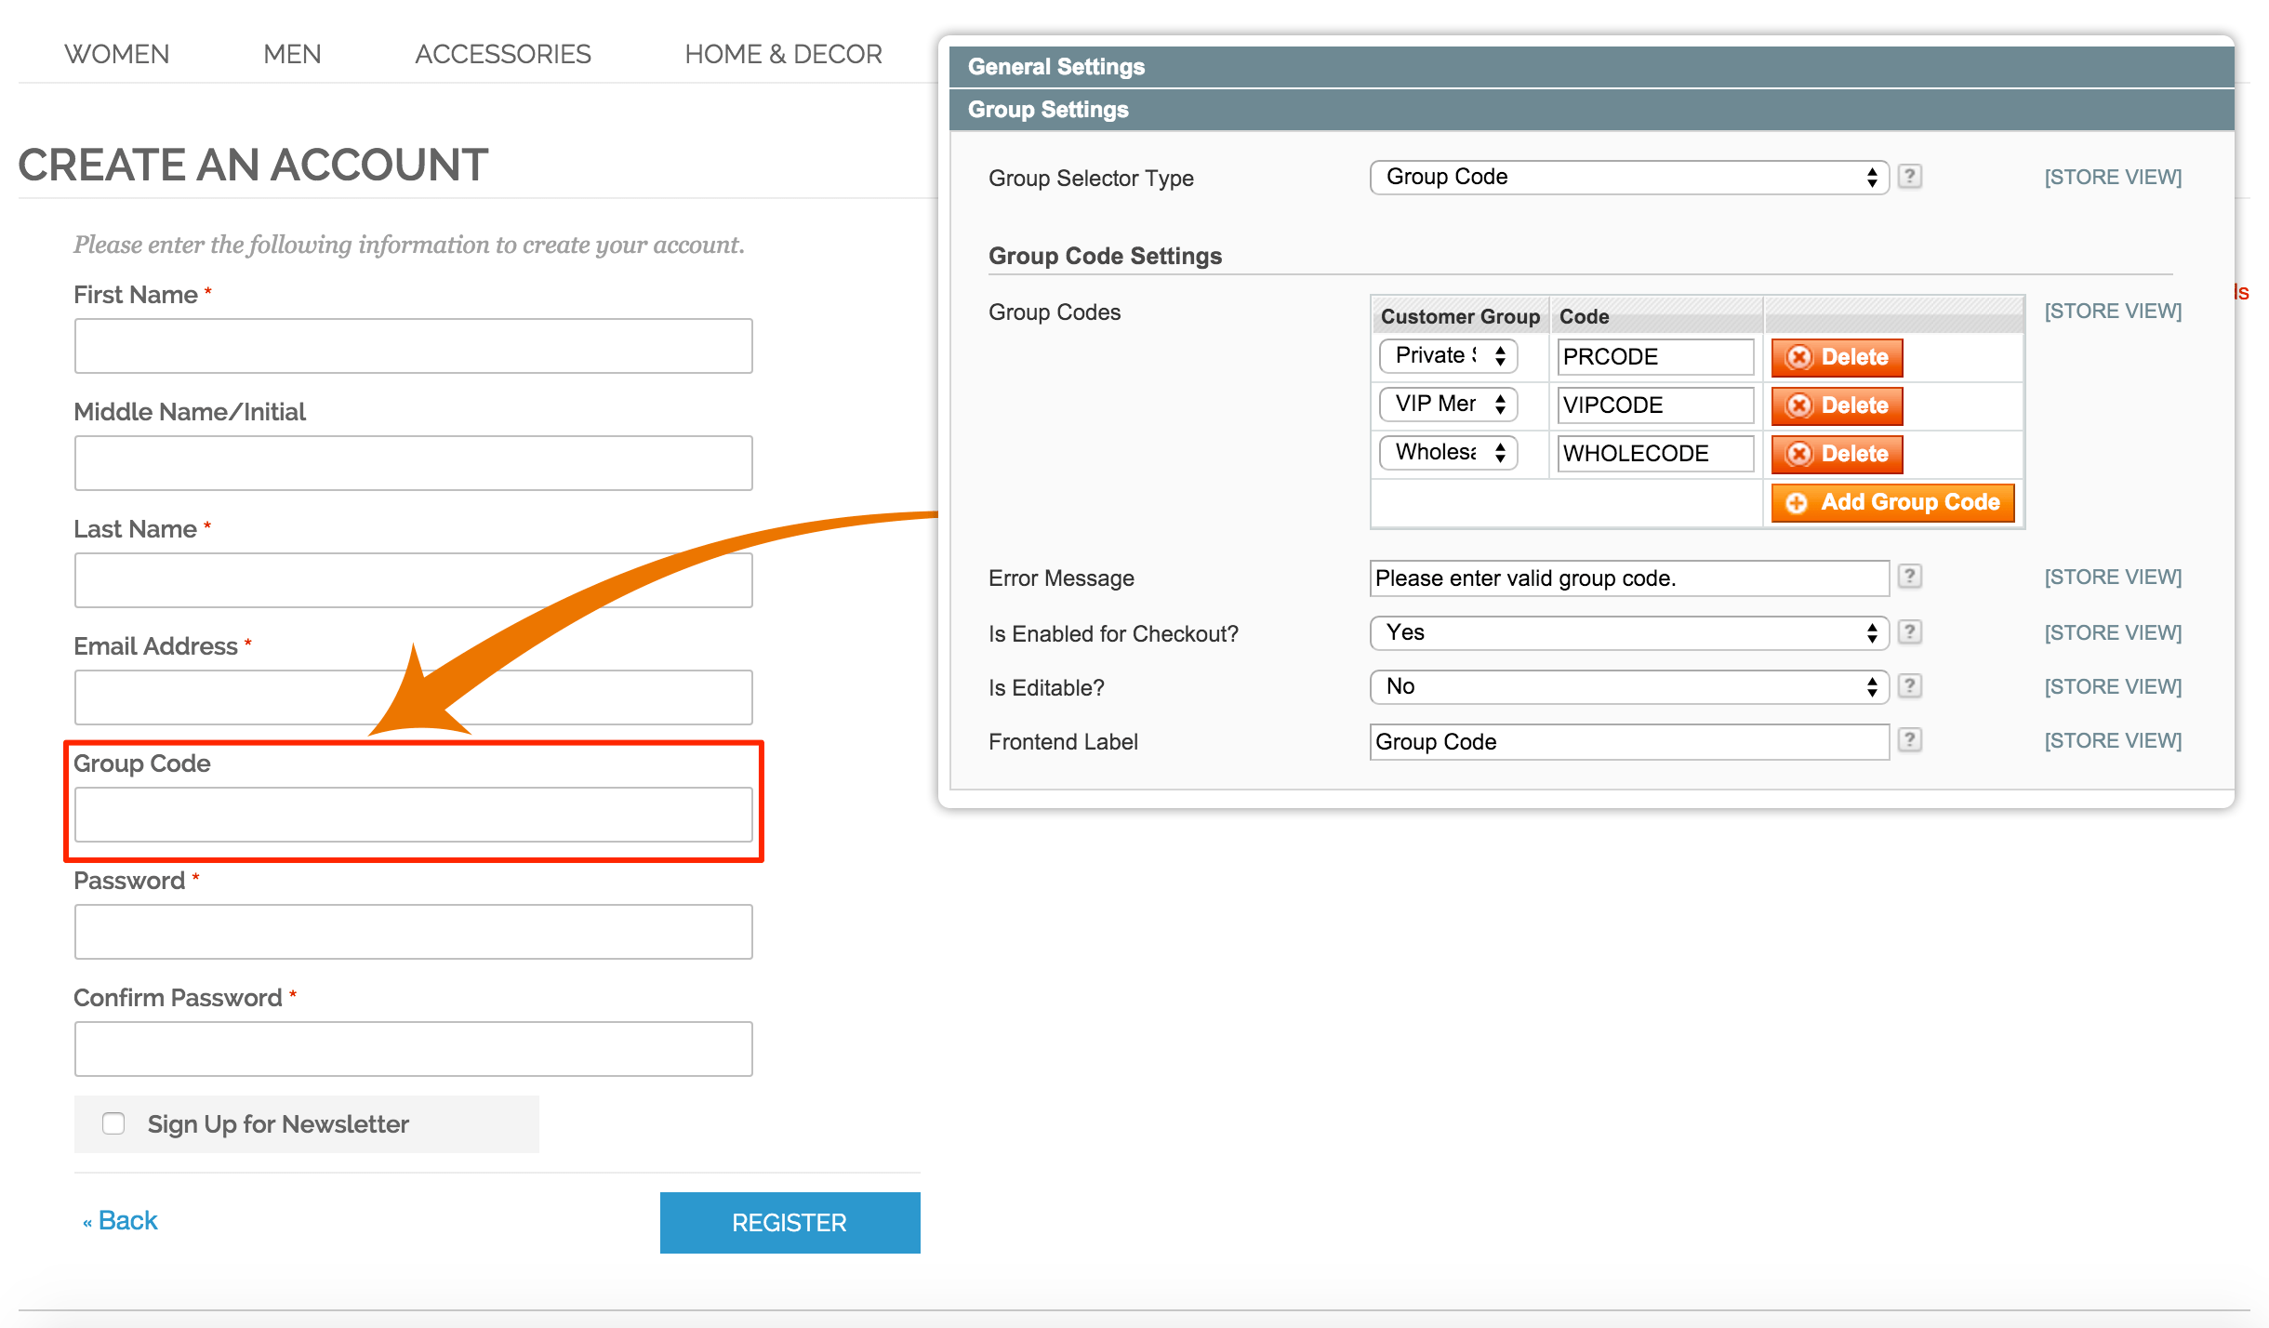Change the VIP Member customer group dropdown
The image size is (2269, 1328).
pyautogui.click(x=1448, y=405)
